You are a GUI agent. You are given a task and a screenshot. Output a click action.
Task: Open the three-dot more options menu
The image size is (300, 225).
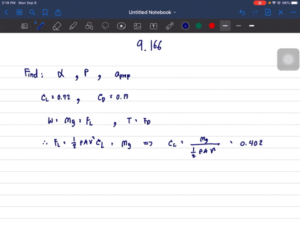(293, 12)
